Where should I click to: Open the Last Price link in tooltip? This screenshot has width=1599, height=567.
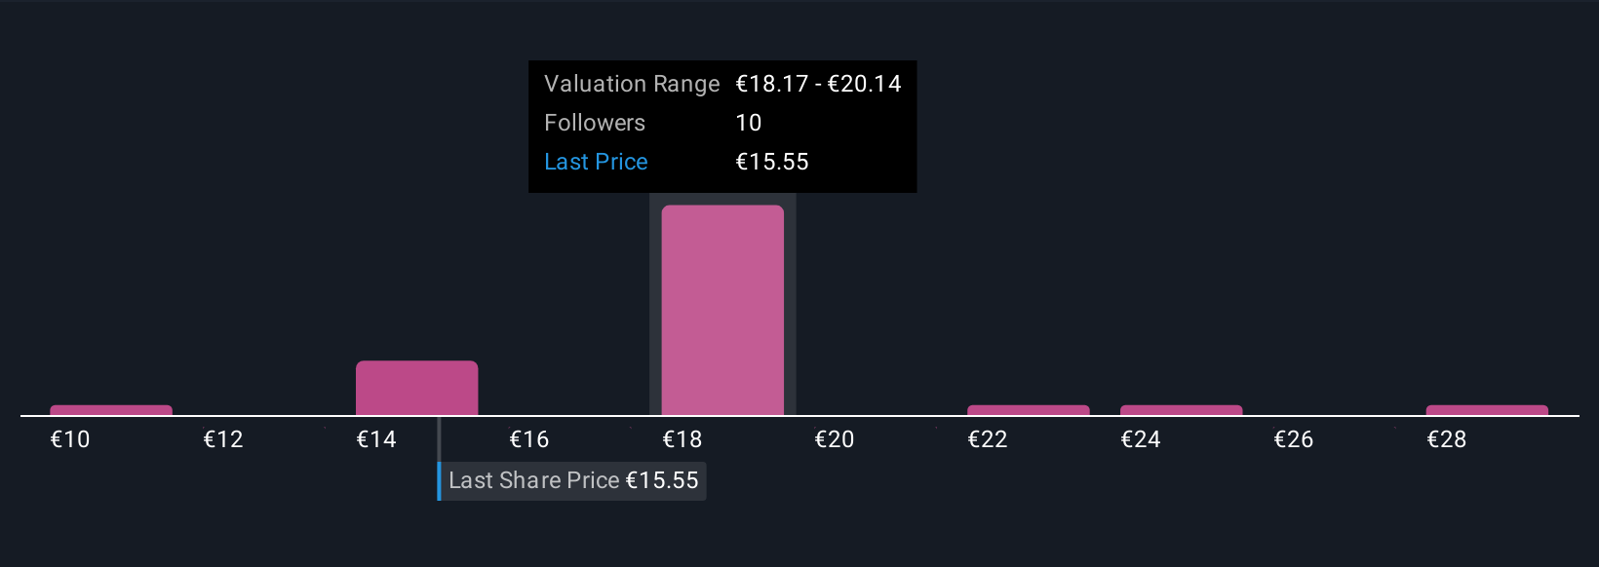pos(596,162)
